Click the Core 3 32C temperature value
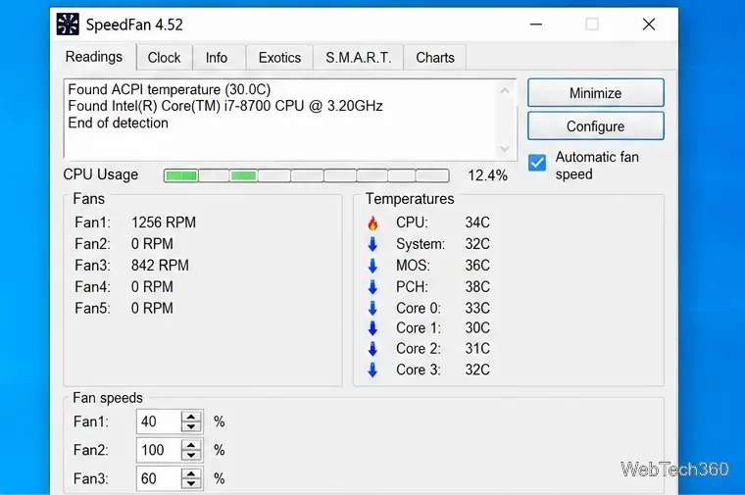Image resolution: width=745 pixels, height=495 pixels. pos(477,371)
